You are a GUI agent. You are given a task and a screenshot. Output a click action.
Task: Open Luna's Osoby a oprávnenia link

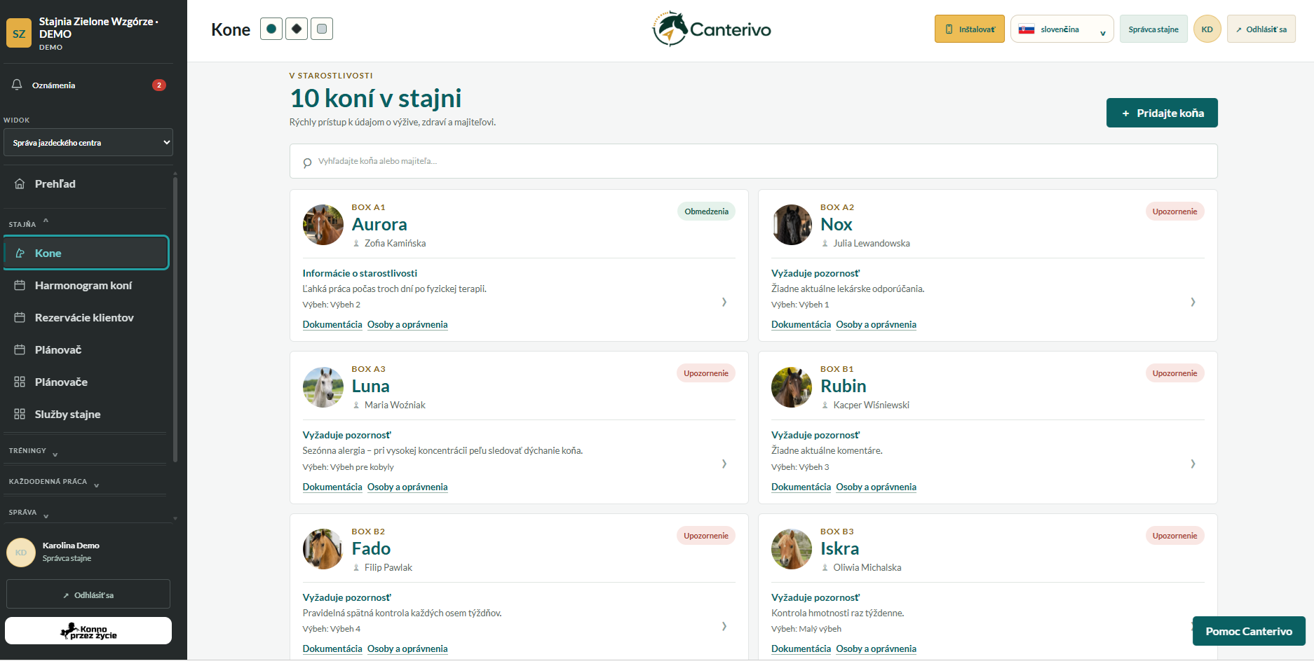(x=407, y=487)
